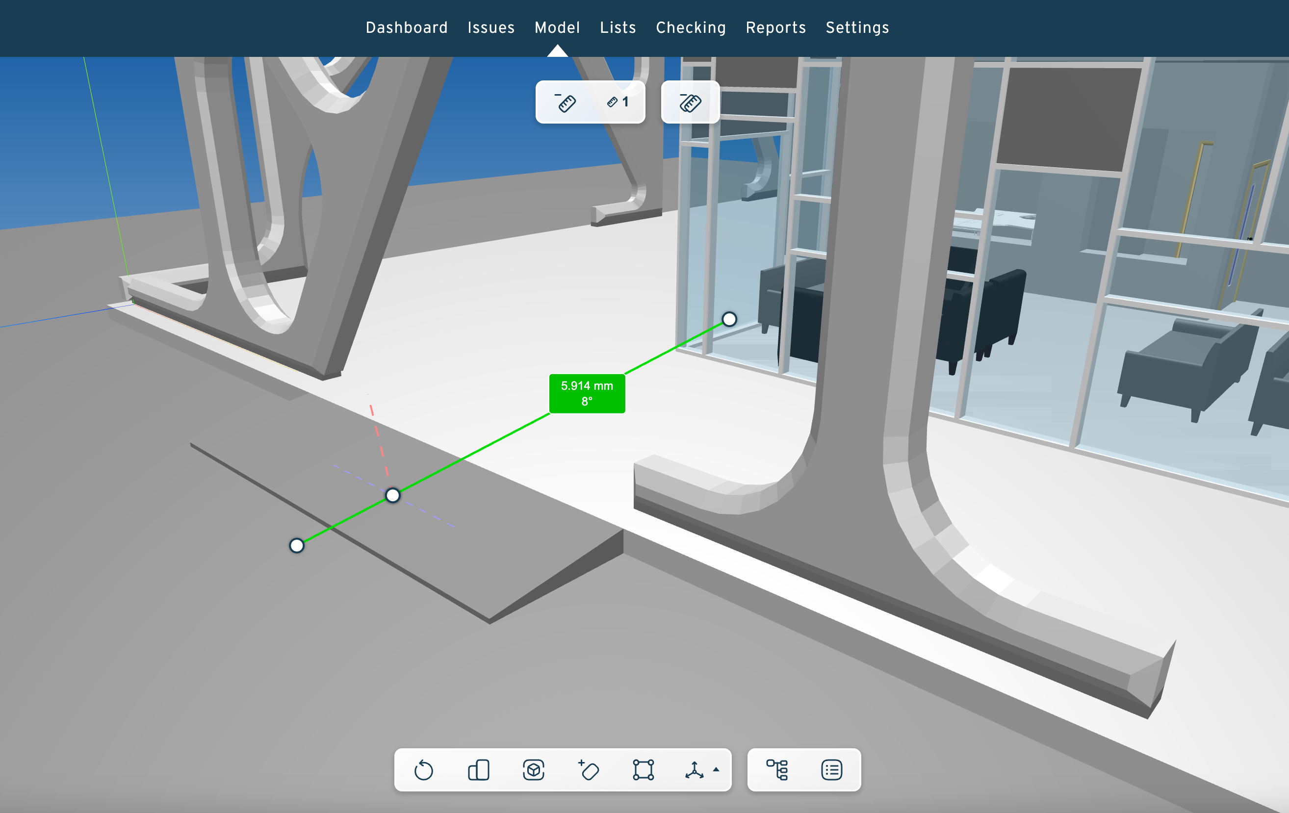Image resolution: width=1289 pixels, height=813 pixels.
Task: Go to the Checking tab
Action: pyautogui.click(x=691, y=27)
